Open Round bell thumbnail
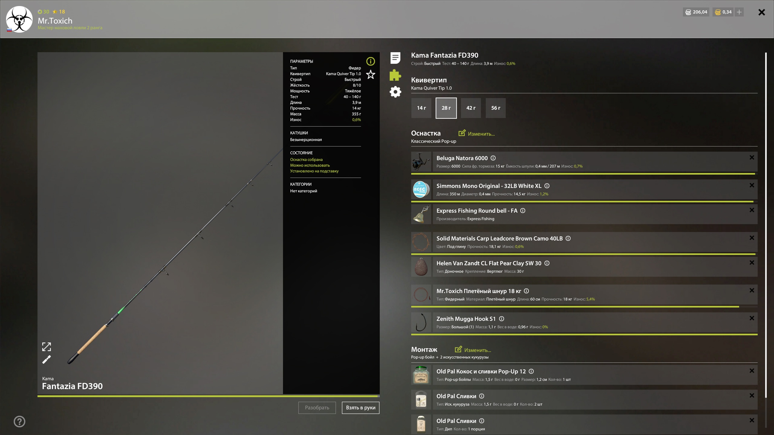Image resolution: width=774 pixels, height=435 pixels. [421, 214]
